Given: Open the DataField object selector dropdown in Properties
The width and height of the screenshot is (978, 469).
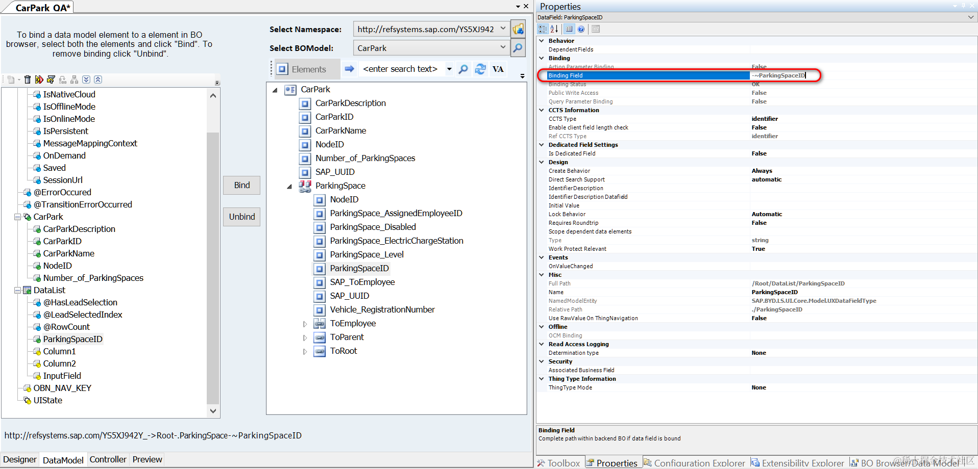Looking at the screenshot, I should coord(970,17).
